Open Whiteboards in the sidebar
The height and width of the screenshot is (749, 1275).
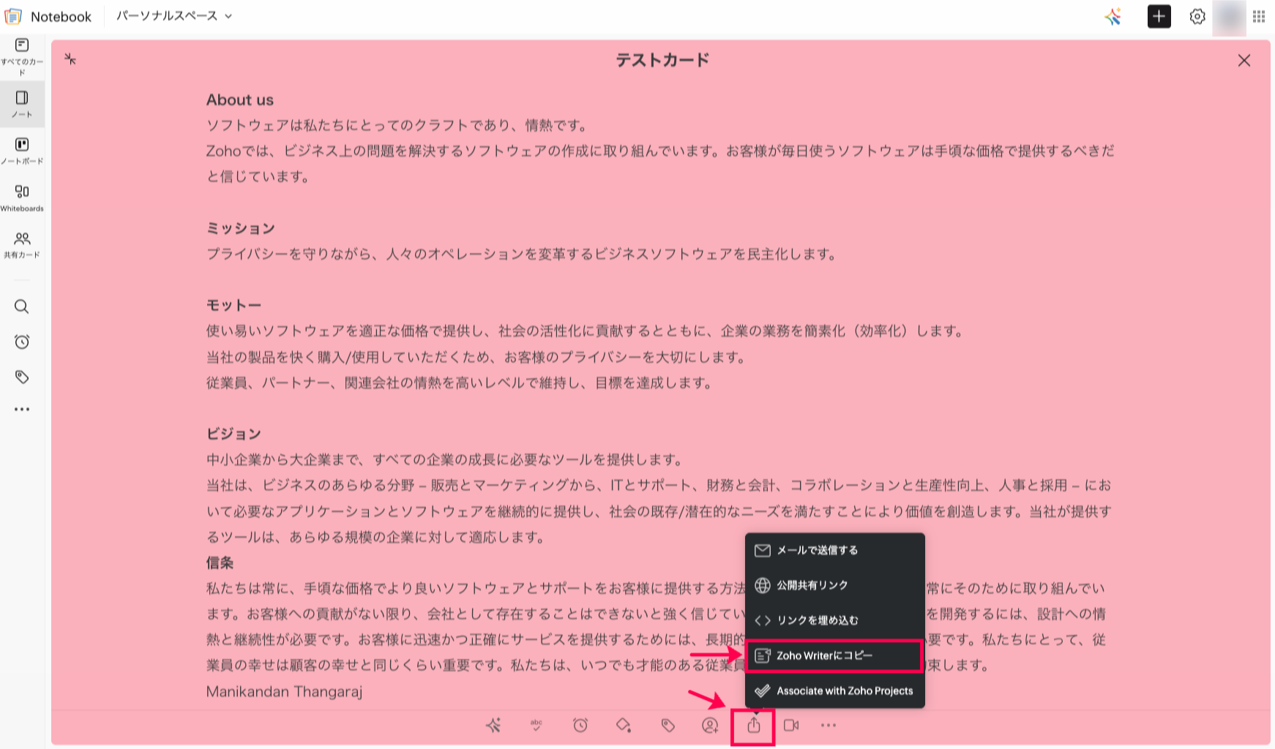click(22, 197)
